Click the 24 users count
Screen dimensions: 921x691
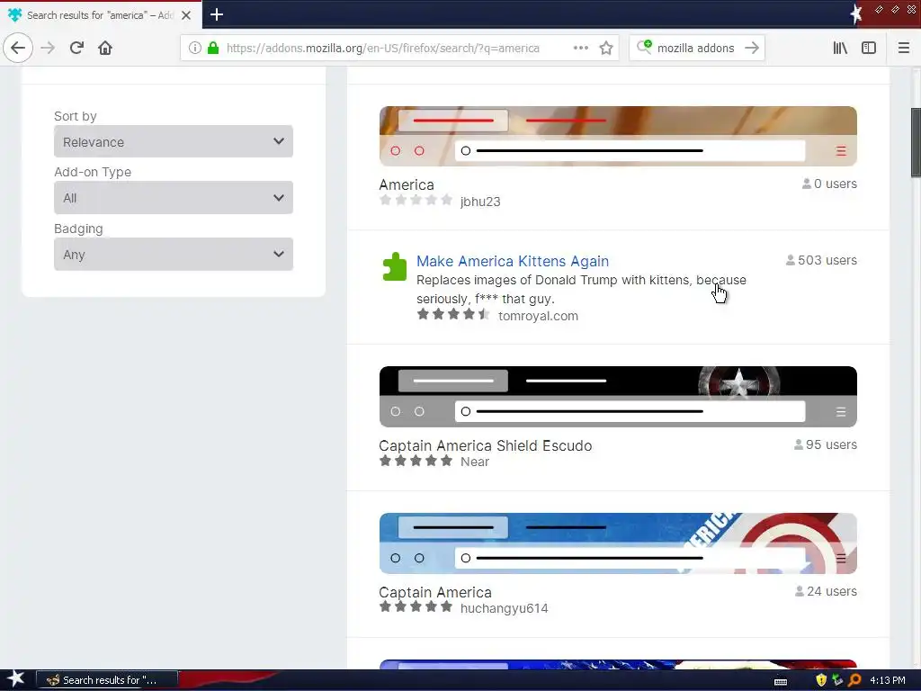point(826,591)
